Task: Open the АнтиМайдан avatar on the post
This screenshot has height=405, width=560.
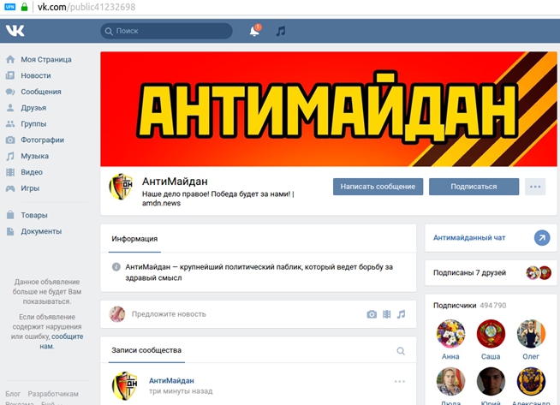Action: point(125,385)
